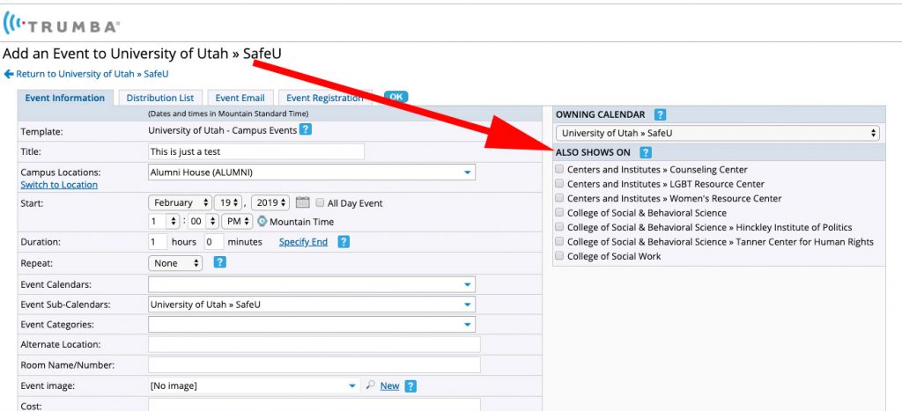Switch to the Distribution List tab
The width and height of the screenshot is (902, 411).
pyautogui.click(x=160, y=98)
